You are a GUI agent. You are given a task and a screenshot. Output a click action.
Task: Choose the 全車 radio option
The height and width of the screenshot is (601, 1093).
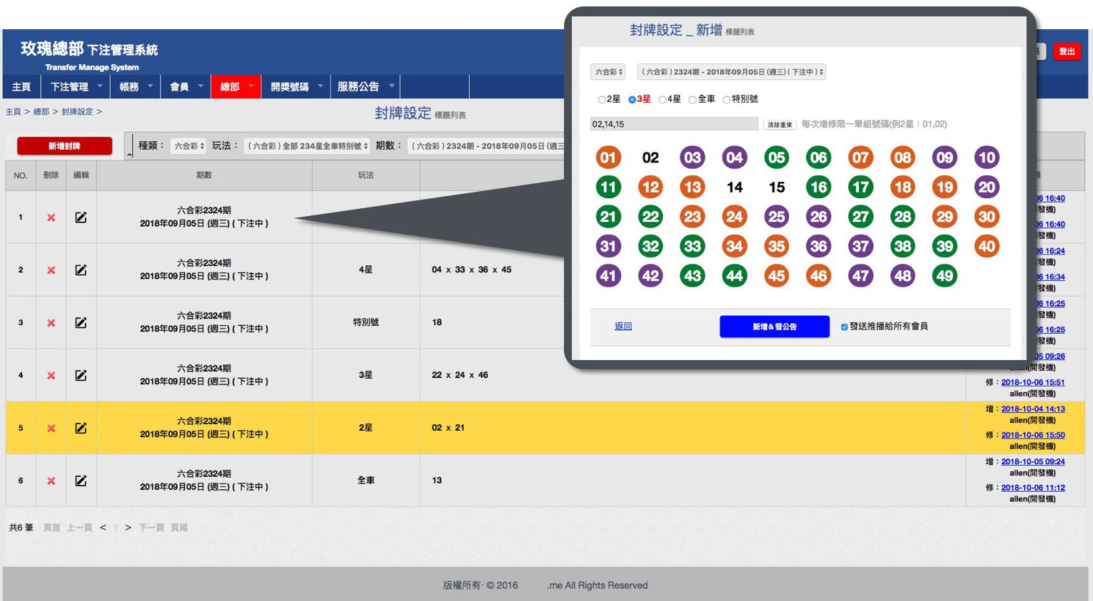coord(692,100)
